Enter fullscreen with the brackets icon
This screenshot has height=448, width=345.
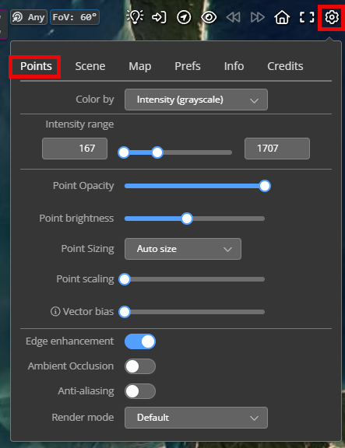coord(307,17)
